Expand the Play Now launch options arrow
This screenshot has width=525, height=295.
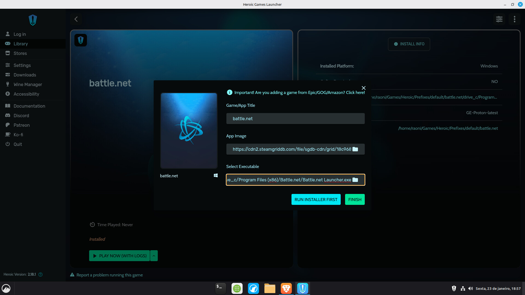(x=154, y=256)
